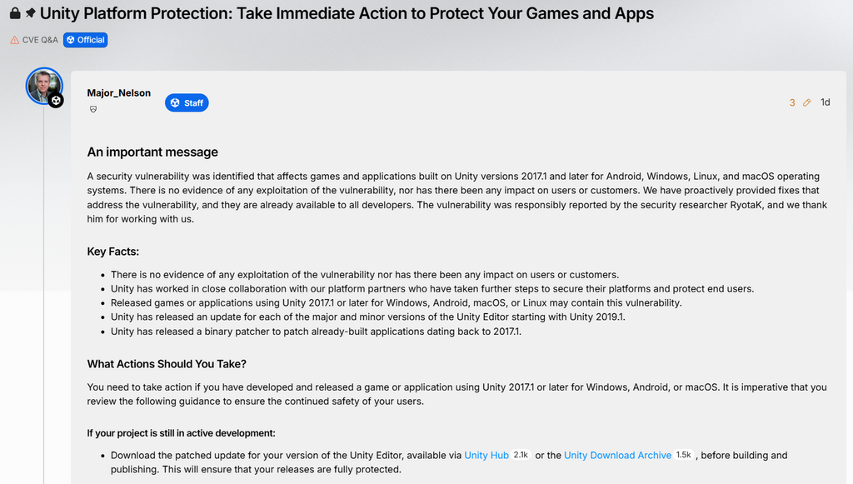Viewport: 853px width, 484px height.
Task: Click the shield icon under Major_Nelson
Action: pyautogui.click(x=92, y=109)
